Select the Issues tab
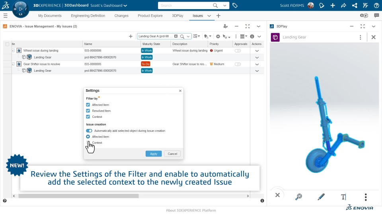The height and width of the screenshot is (215, 382). 198,16
